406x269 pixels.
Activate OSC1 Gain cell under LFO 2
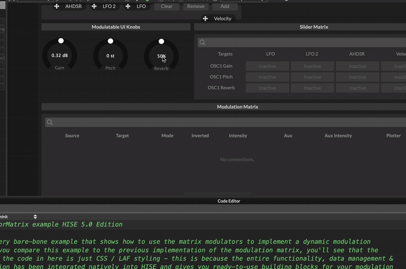pos(313,66)
